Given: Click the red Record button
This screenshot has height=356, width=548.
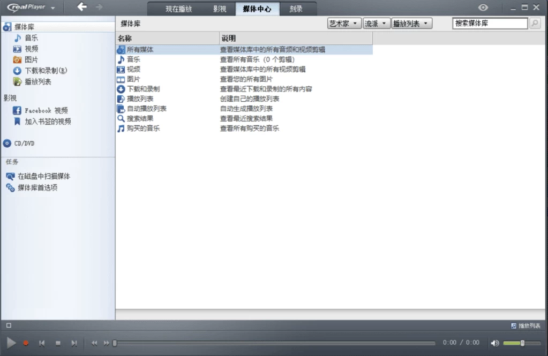Looking at the screenshot, I should click(x=26, y=343).
